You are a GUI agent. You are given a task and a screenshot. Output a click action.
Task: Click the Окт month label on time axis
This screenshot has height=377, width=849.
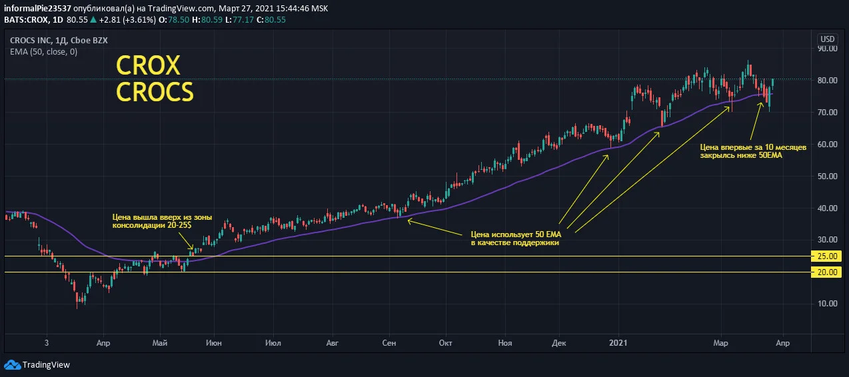point(445,343)
